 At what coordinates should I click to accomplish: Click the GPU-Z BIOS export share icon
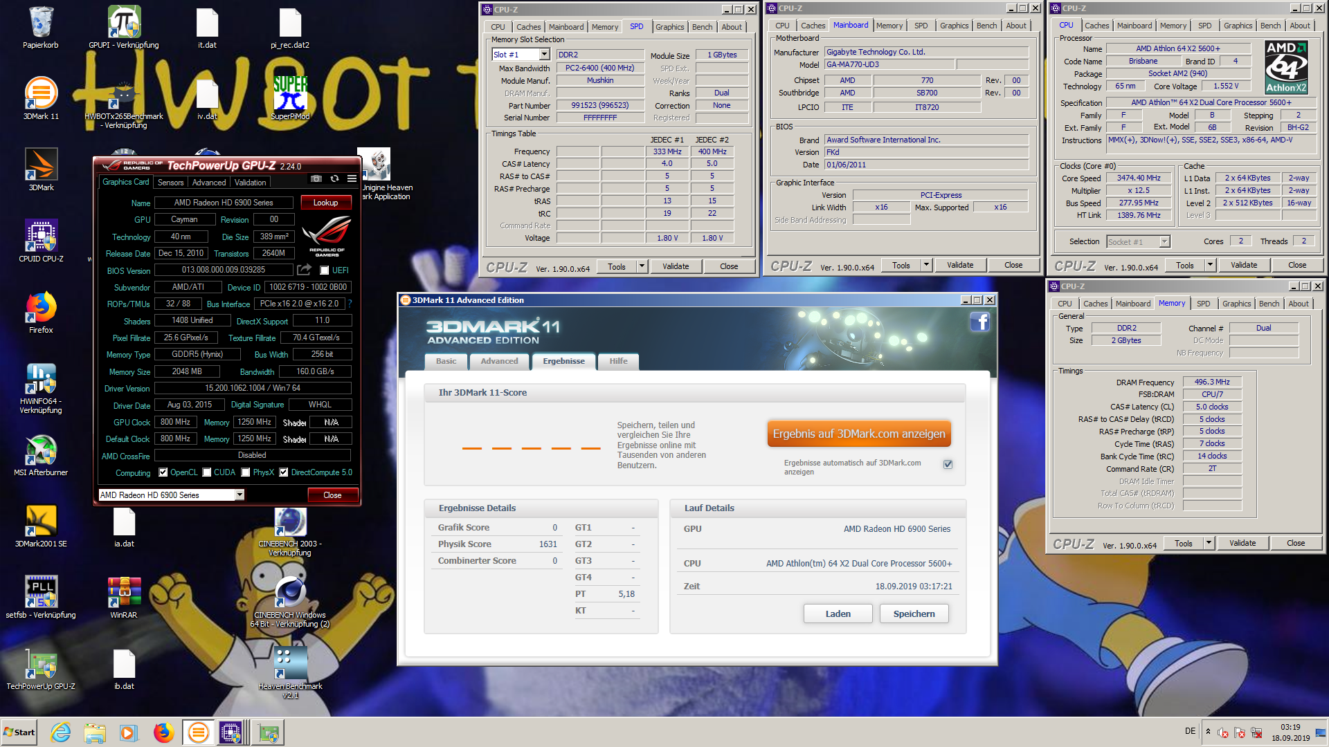[304, 270]
